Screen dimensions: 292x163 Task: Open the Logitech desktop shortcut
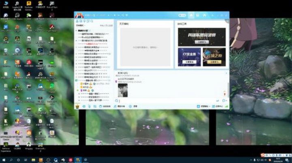coord(17,6)
